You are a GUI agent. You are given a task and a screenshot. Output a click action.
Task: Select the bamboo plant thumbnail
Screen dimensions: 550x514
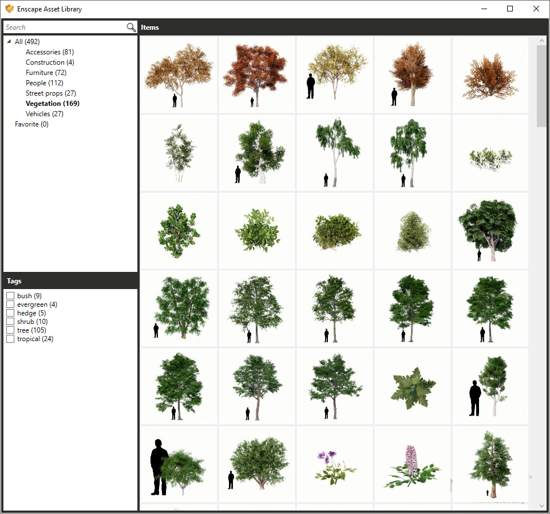point(179,153)
